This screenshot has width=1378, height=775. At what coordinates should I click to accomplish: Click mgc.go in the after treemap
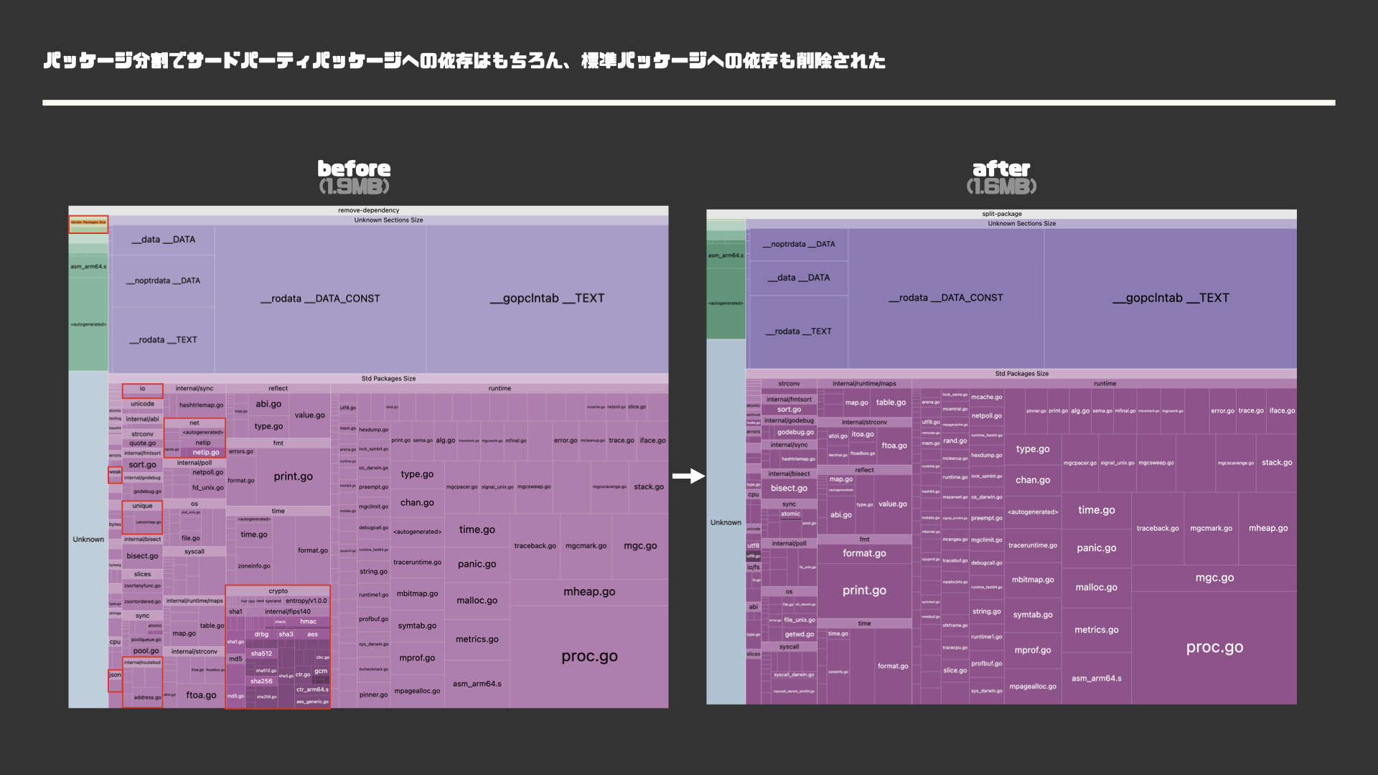point(1214,578)
